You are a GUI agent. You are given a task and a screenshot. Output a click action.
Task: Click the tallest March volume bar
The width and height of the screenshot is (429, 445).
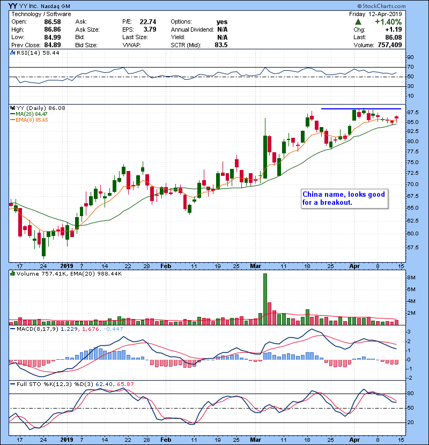tap(265, 299)
